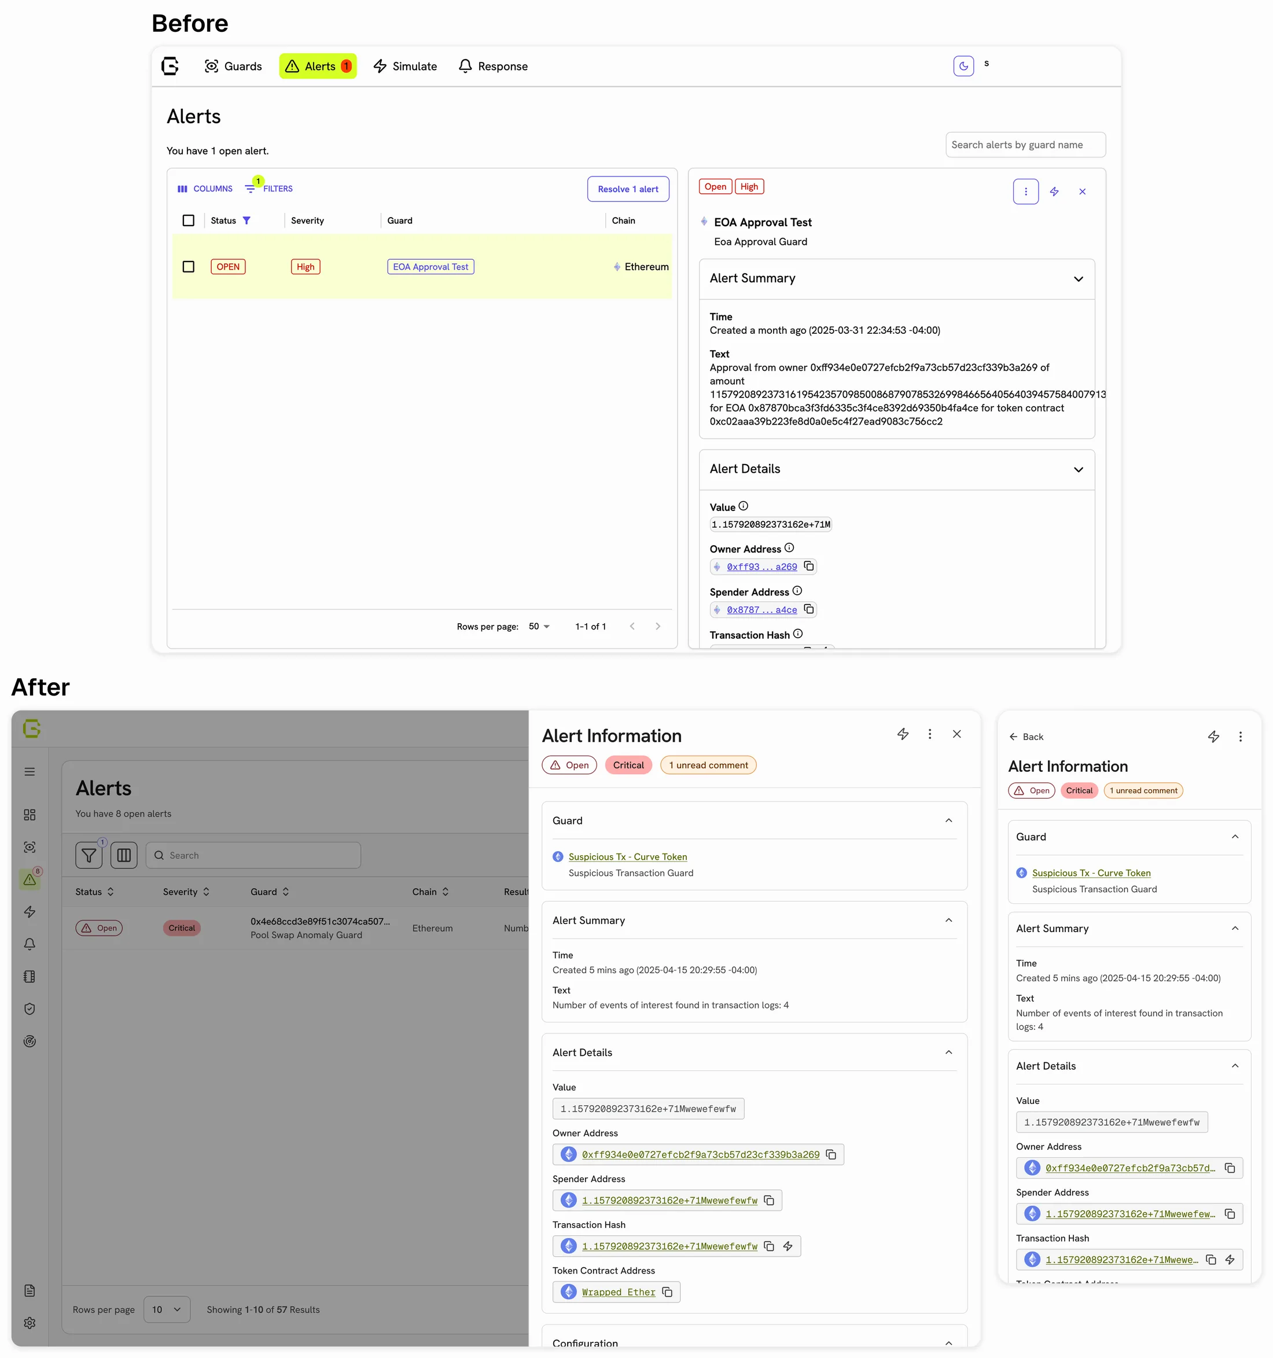
Task: Open the Guards tab
Action: click(233, 67)
